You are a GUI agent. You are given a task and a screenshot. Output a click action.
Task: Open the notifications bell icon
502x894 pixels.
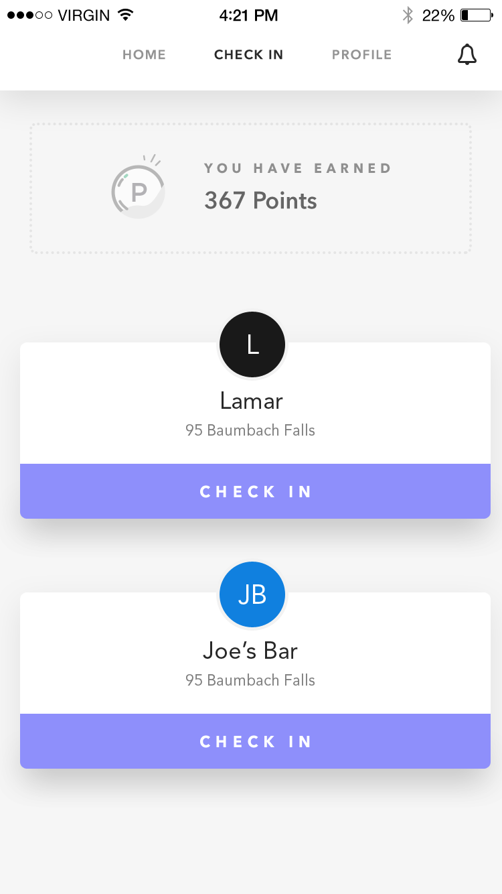467,55
